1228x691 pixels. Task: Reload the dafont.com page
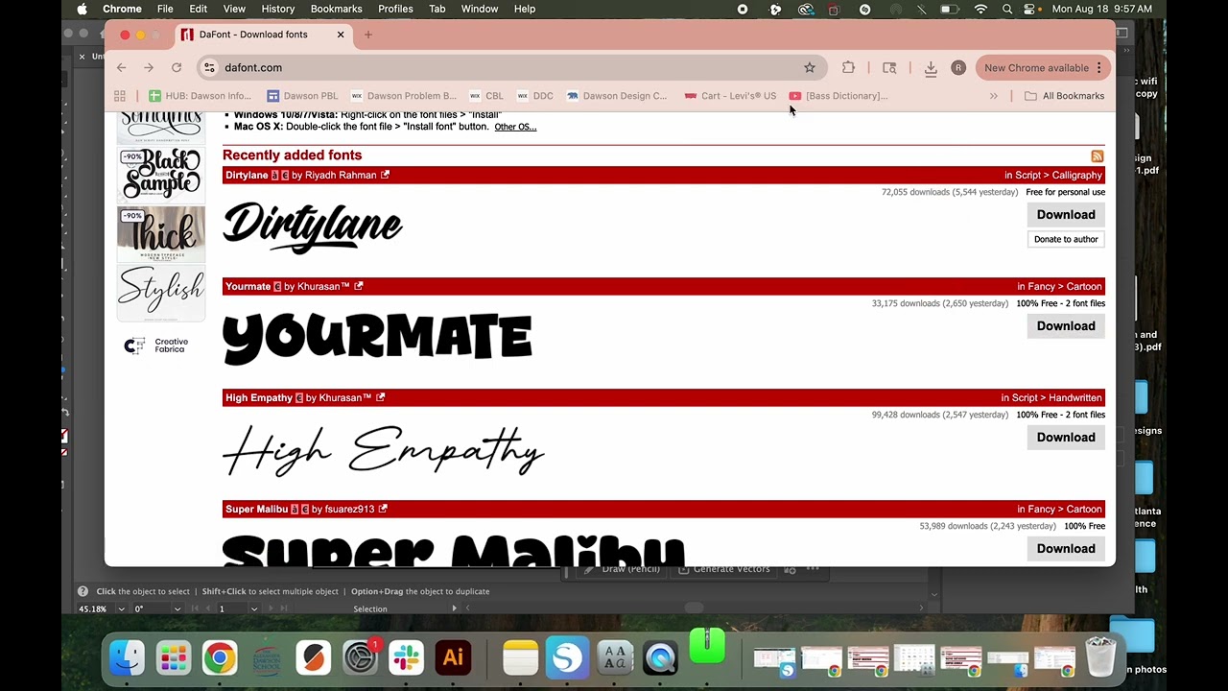[177, 67]
